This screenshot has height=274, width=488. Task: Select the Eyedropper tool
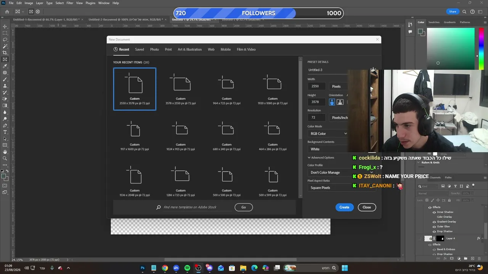pyautogui.click(x=5, y=66)
